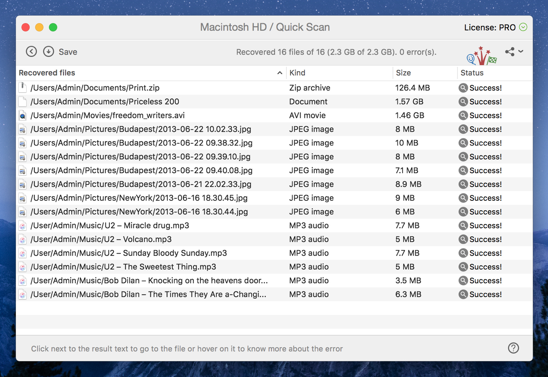The width and height of the screenshot is (548, 377).
Task: Click the music file icon for Volcano.mp3
Action: pos(23,239)
